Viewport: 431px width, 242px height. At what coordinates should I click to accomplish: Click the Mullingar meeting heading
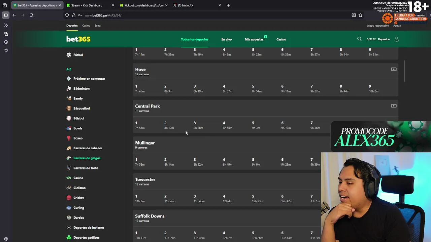[x=145, y=143]
